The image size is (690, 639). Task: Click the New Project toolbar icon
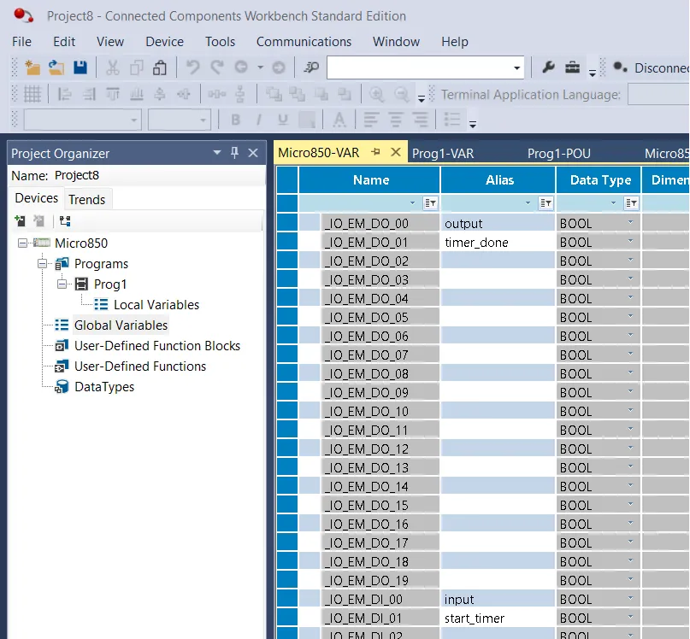(x=32, y=67)
